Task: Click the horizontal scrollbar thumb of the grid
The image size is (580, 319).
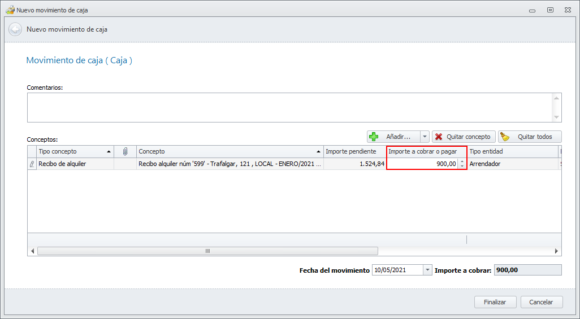Action: point(207,251)
